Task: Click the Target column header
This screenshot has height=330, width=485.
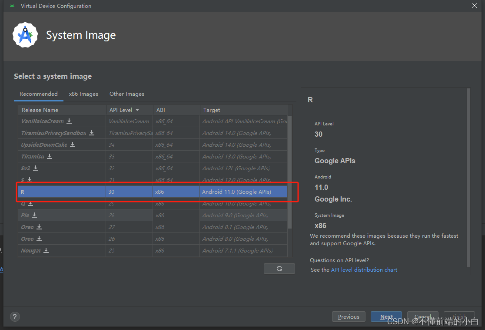Action: (x=244, y=110)
